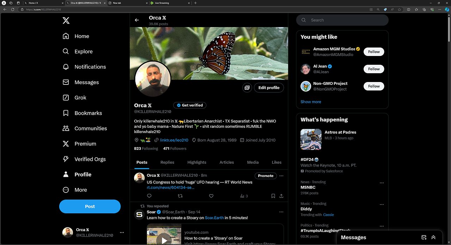This screenshot has height=245, width=451.
Task: Click new message icon in Messages drawer
Action: pyautogui.click(x=424, y=238)
